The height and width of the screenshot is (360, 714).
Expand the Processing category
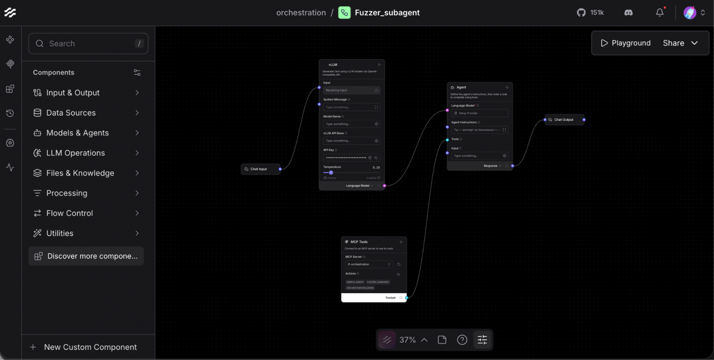point(86,193)
